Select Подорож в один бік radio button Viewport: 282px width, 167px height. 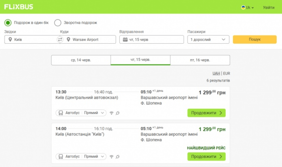coord(8,23)
